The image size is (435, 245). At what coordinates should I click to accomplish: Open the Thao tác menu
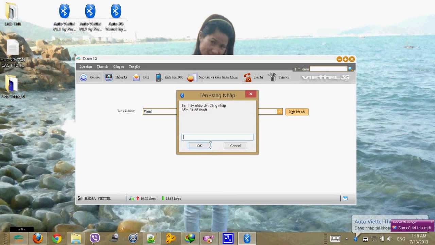point(102,67)
